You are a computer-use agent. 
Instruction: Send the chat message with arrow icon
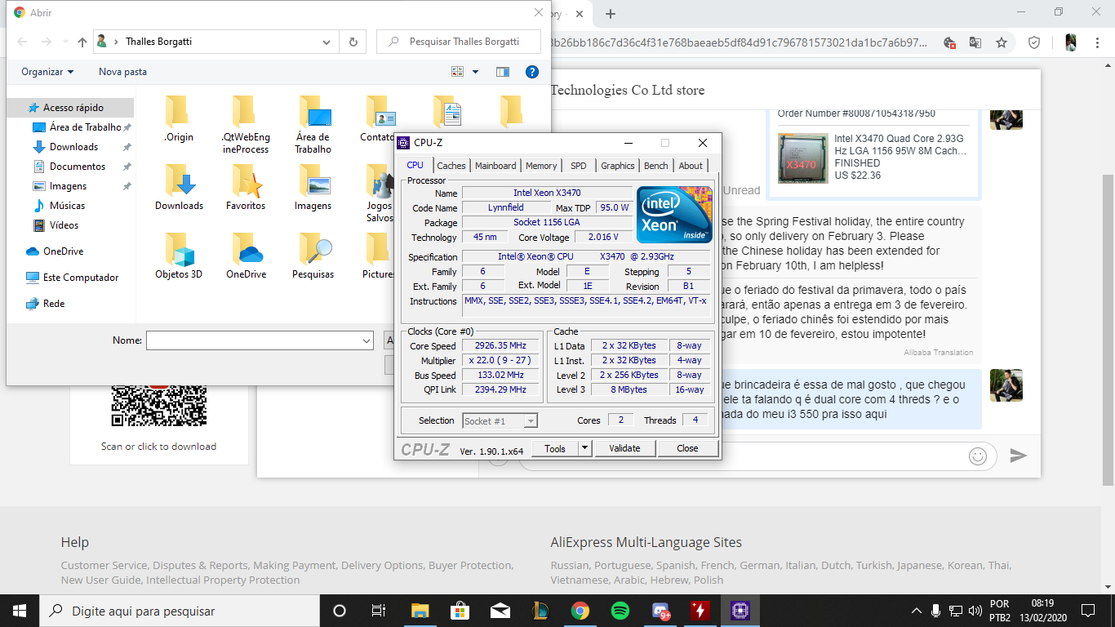tap(1018, 456)
